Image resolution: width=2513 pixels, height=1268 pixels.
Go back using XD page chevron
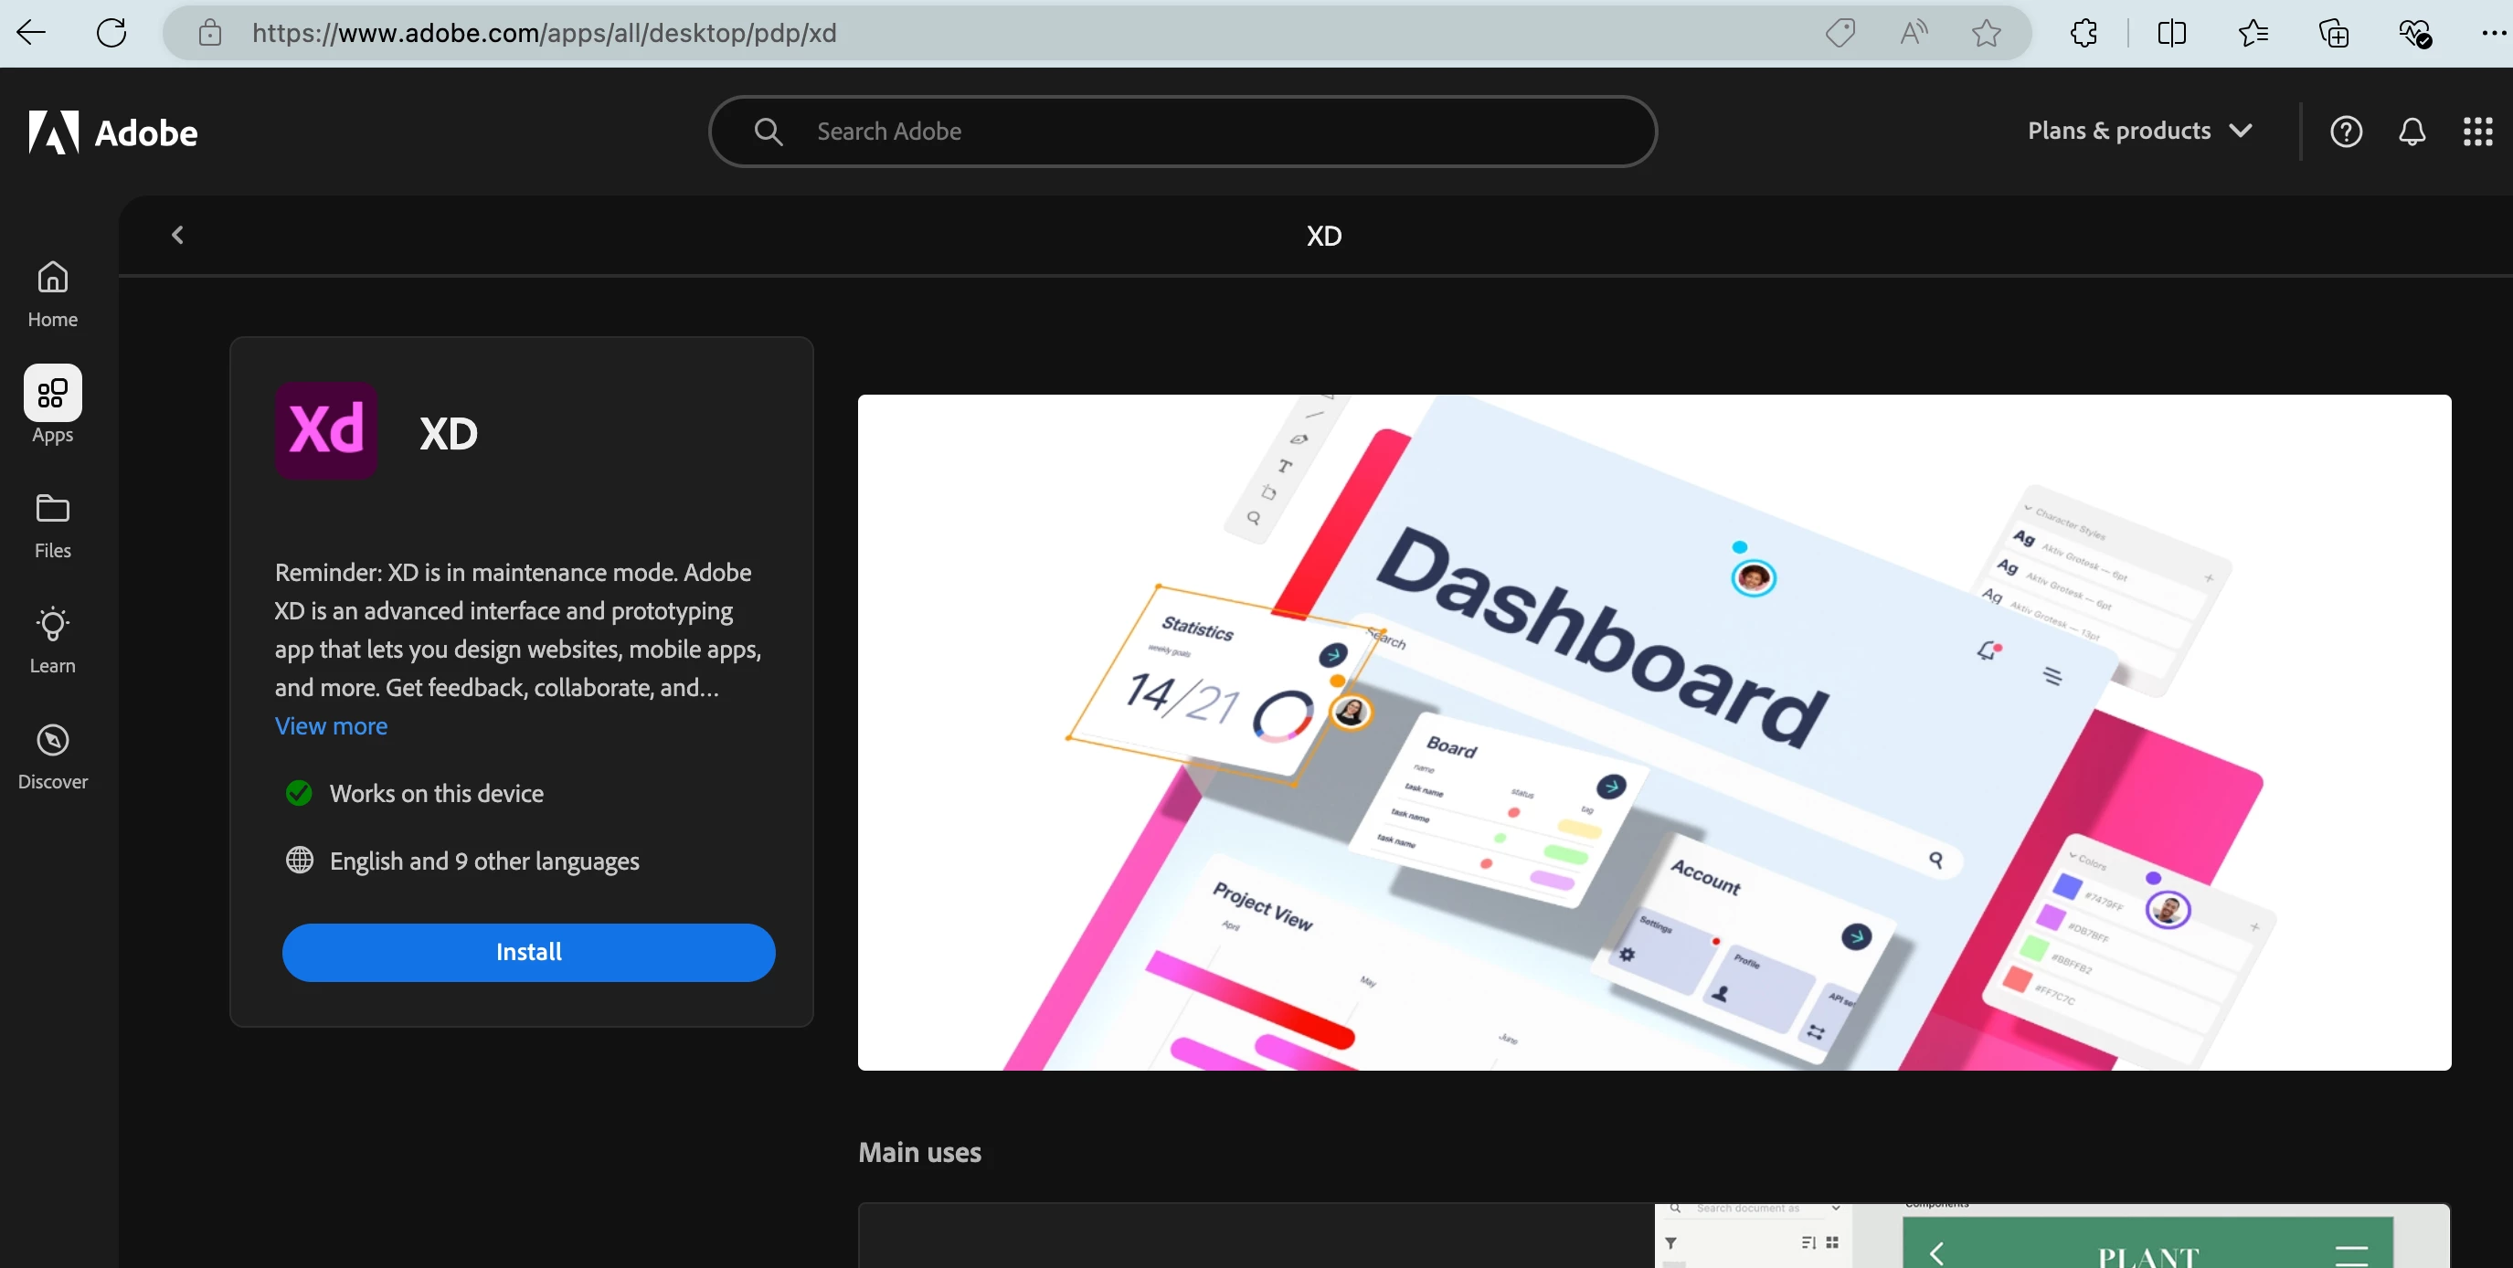click(x=177, y=235)
